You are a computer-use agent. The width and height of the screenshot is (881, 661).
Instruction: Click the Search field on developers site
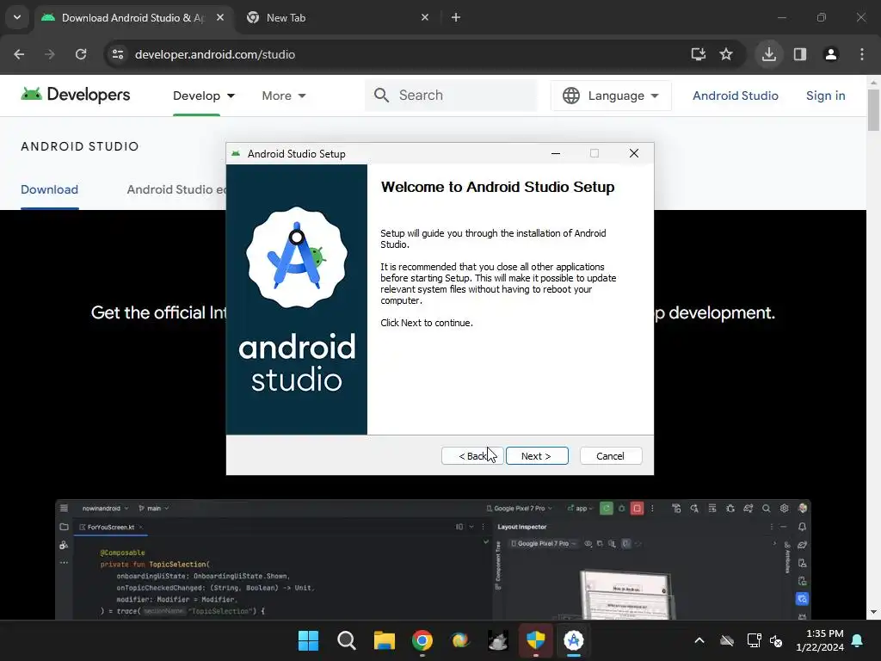coord(451,95)
